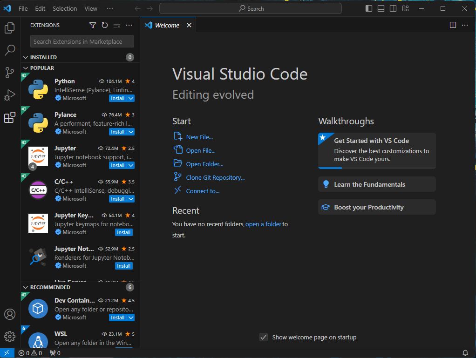
Task: Open Dev Containers Install dropdown arrow
Action: [x=131, y=317]
